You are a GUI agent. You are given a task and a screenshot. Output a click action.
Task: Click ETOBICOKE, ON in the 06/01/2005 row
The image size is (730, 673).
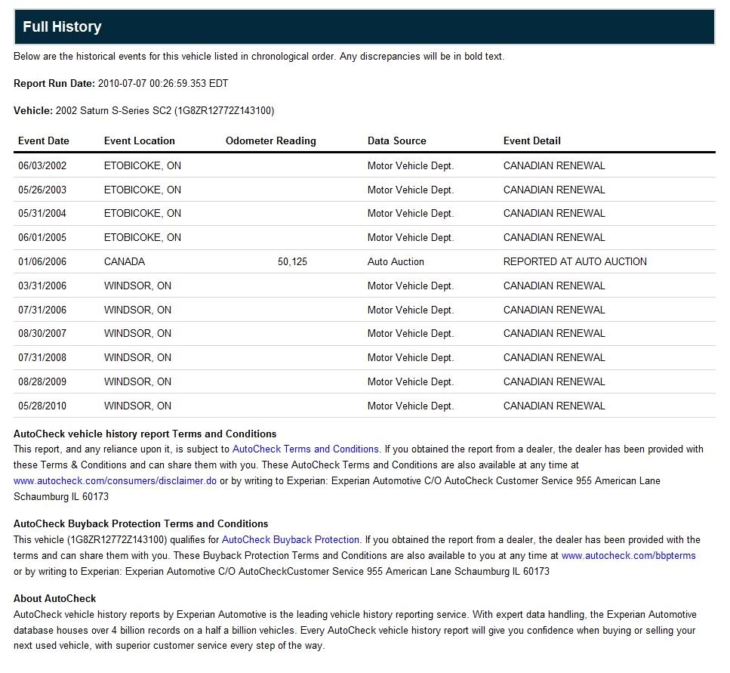coord(143,237)
